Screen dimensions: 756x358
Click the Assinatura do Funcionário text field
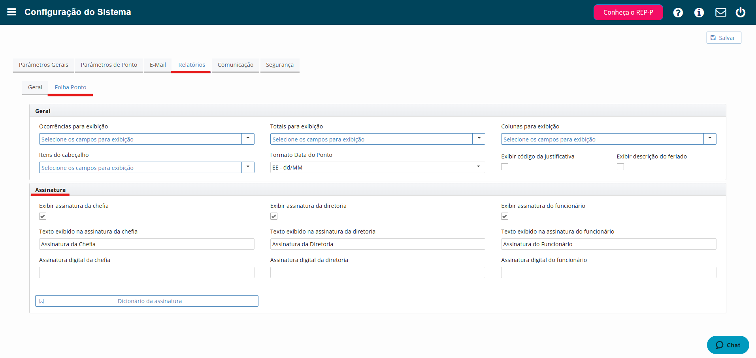(x=609, y=244)
